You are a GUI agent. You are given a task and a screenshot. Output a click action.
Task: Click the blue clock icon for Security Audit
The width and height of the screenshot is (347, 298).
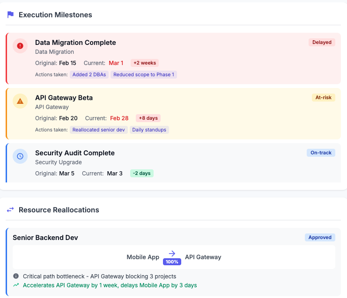click(x=20, y=156)
